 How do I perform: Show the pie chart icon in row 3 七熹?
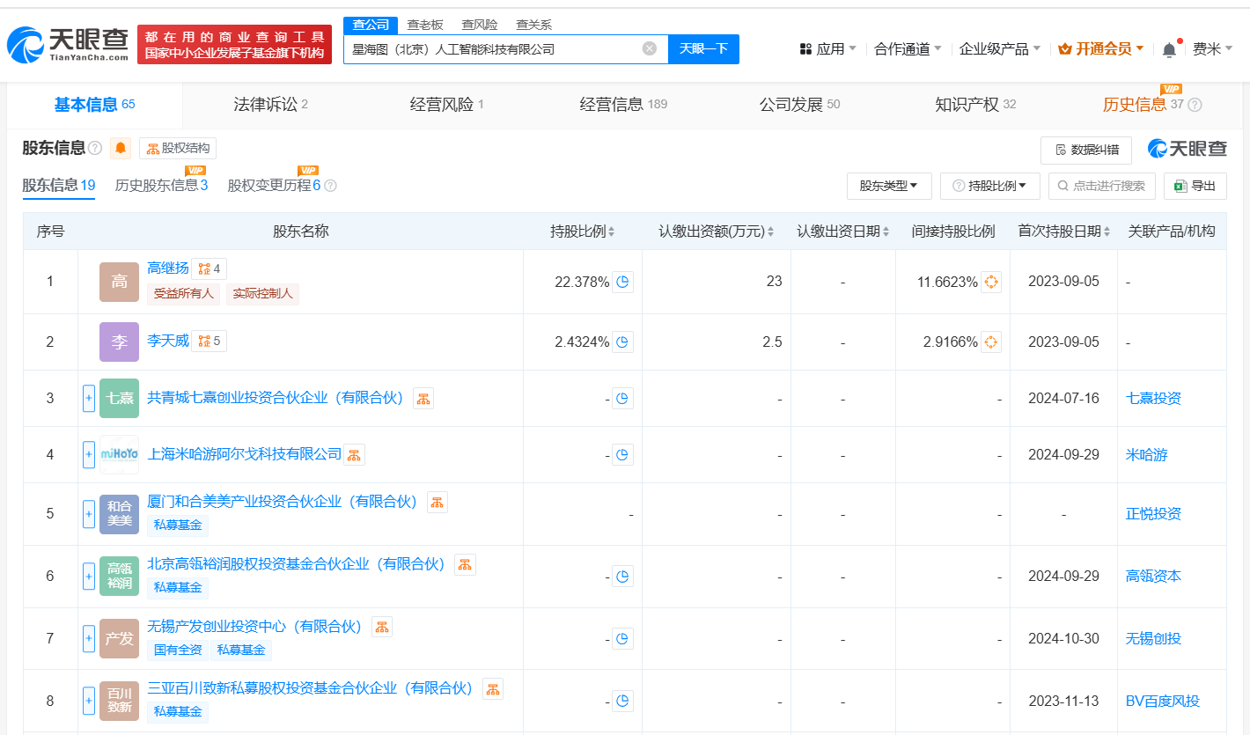(x=622, y=399)
